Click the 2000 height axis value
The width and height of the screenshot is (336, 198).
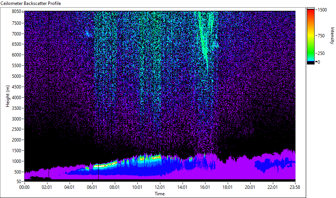16,140
